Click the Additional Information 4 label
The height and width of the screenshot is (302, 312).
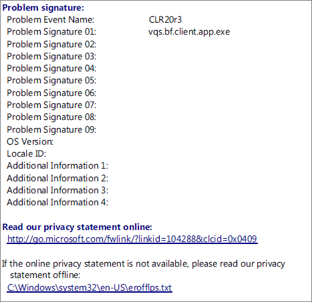[57, 203]
